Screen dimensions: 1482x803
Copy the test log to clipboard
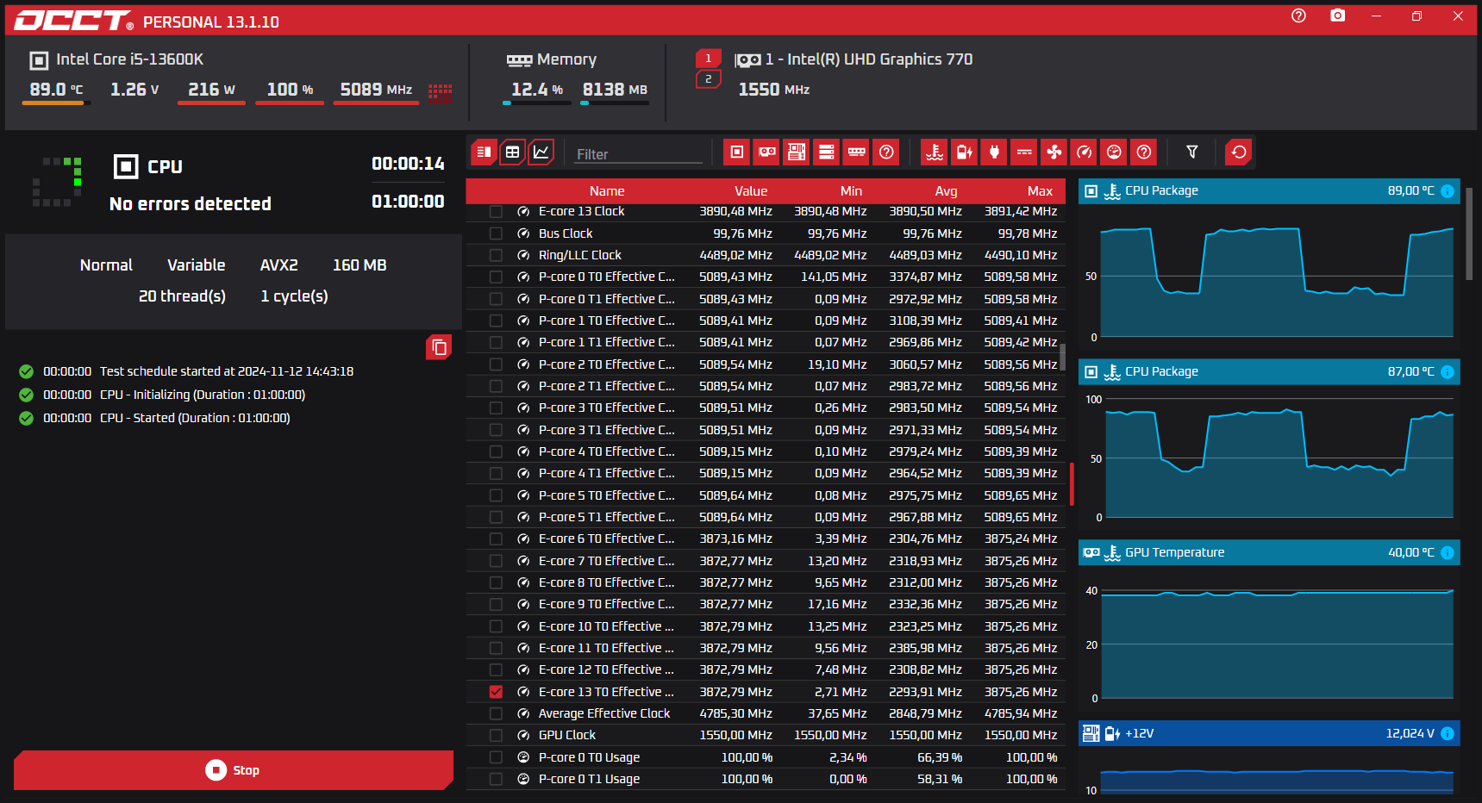(439, 347)
